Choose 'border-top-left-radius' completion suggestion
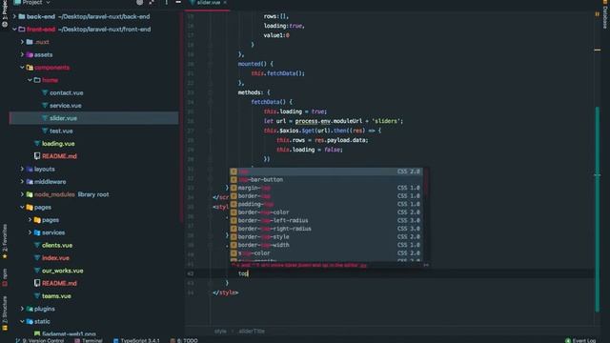This screenshot has height=343, width=610. click(326, 220)
